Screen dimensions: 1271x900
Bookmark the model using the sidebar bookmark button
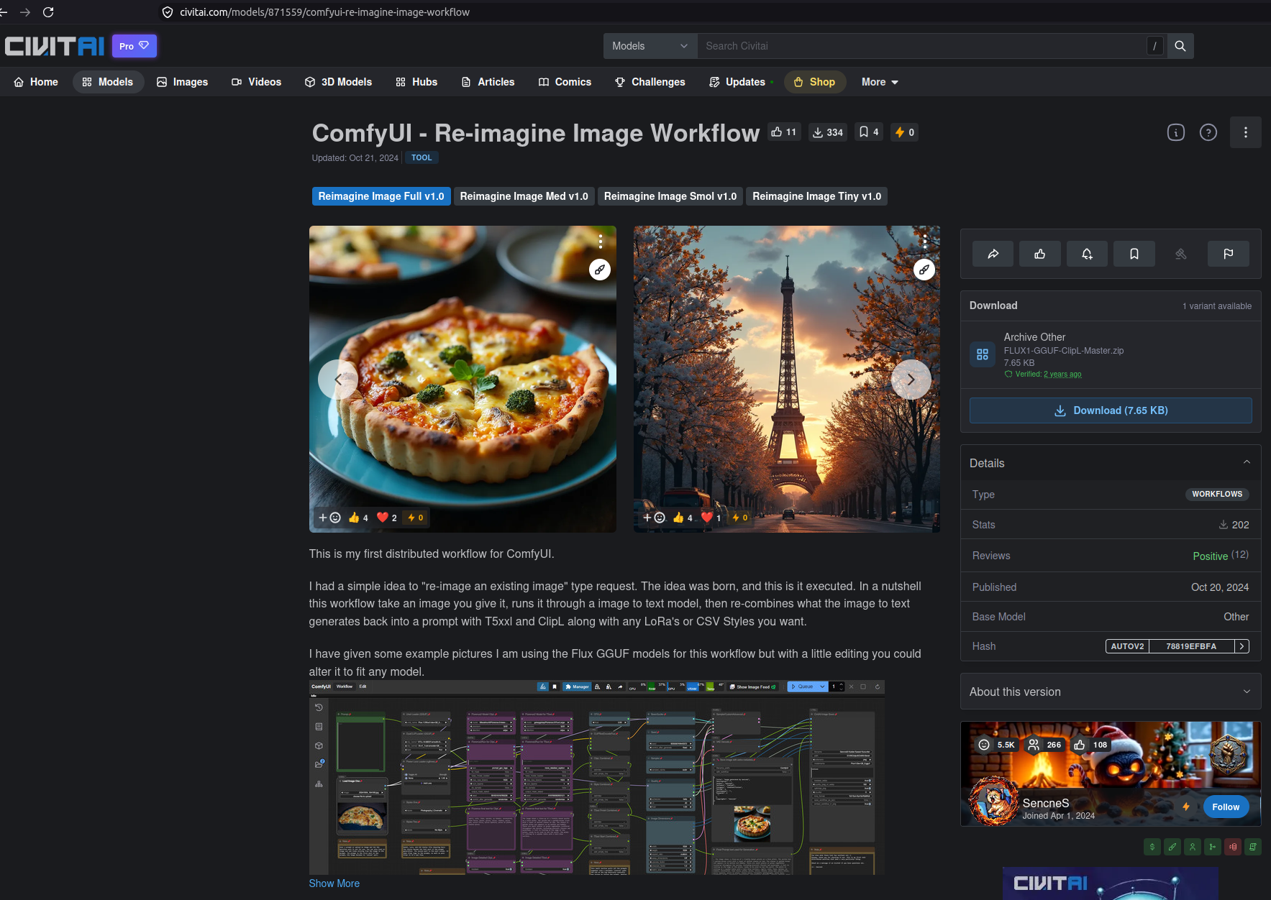pos(1134,254)
